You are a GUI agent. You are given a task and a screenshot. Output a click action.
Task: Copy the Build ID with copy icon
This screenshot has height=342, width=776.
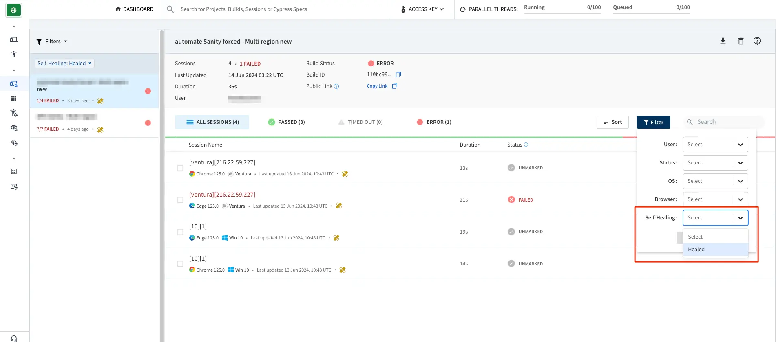(x=398, y=75)
